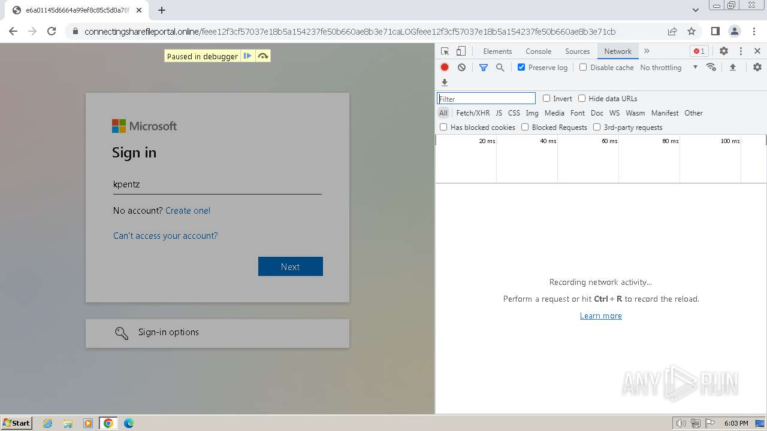Viewport: 767px width, 431px height.
Task: Click the Next button
Action: [x=291, y=266]
